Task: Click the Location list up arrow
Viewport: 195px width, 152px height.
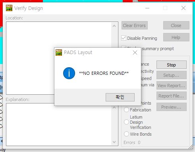Action: 114,26
